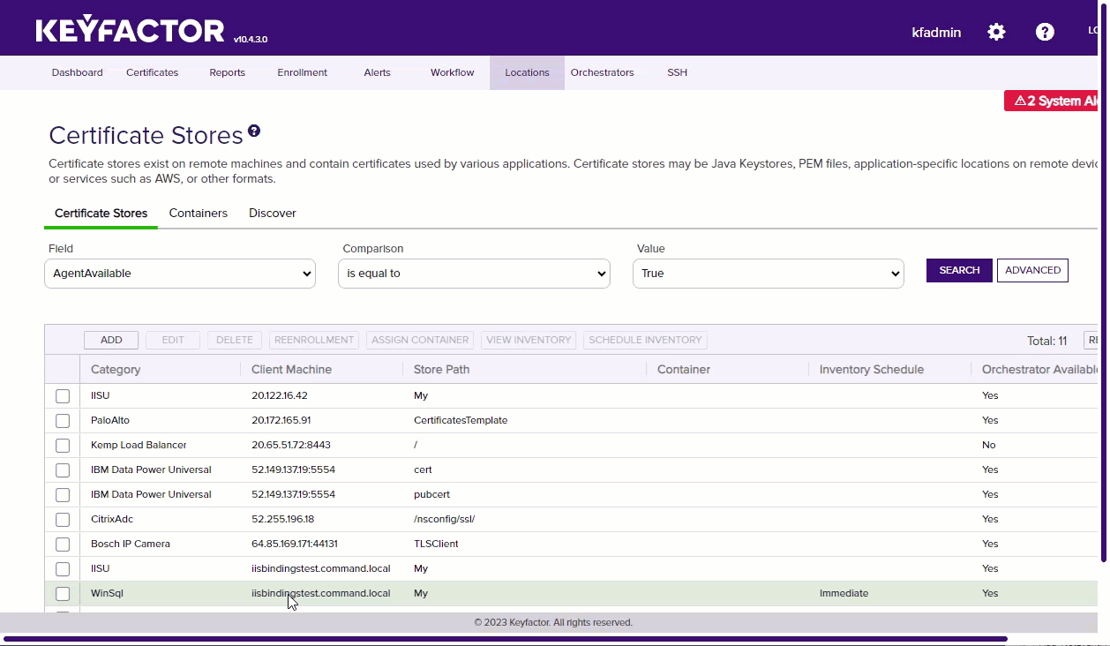Open the Comparison dropdown
The image size is (1110, 646).
(x=474, y=274)
